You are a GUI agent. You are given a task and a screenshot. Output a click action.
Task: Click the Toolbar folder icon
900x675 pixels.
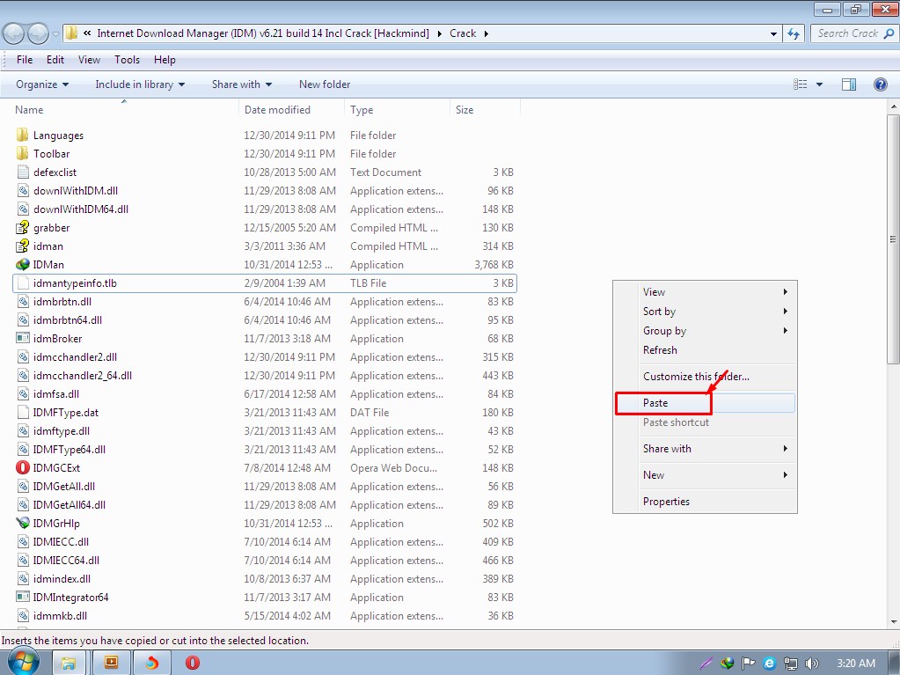click(22, 153)
